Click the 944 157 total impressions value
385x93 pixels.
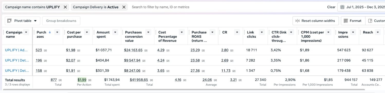[351, 80]
